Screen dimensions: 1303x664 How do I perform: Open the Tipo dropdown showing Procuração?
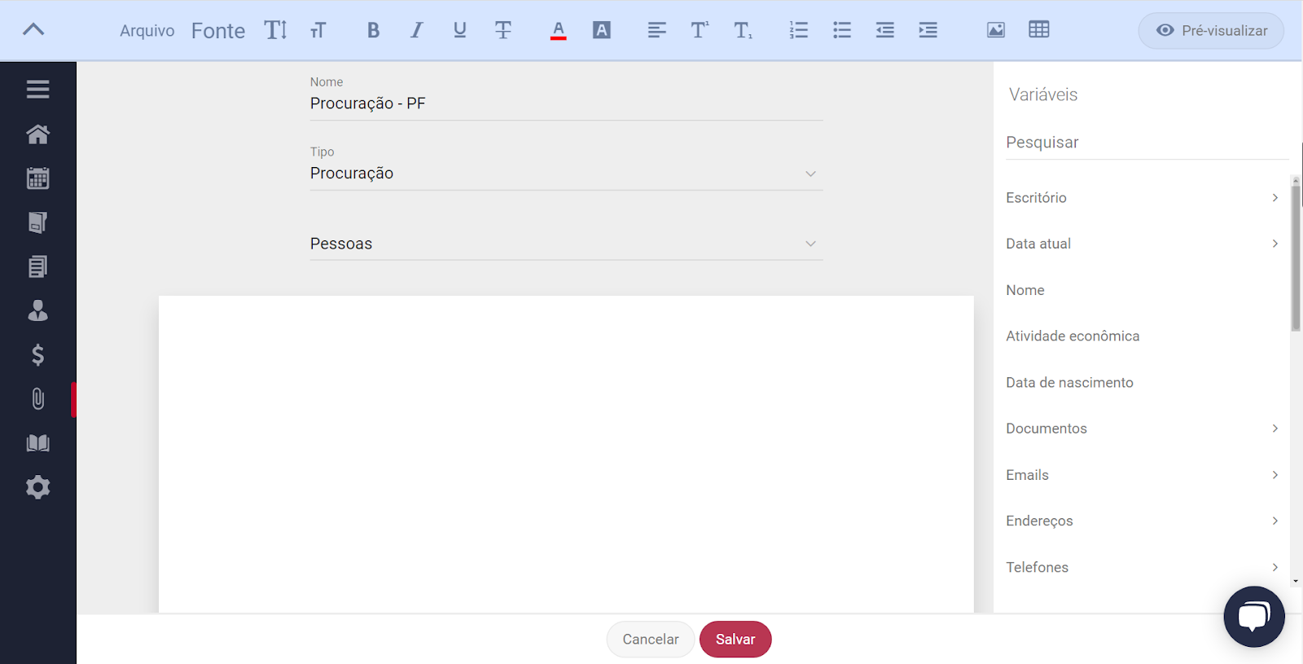pos(566,174)
